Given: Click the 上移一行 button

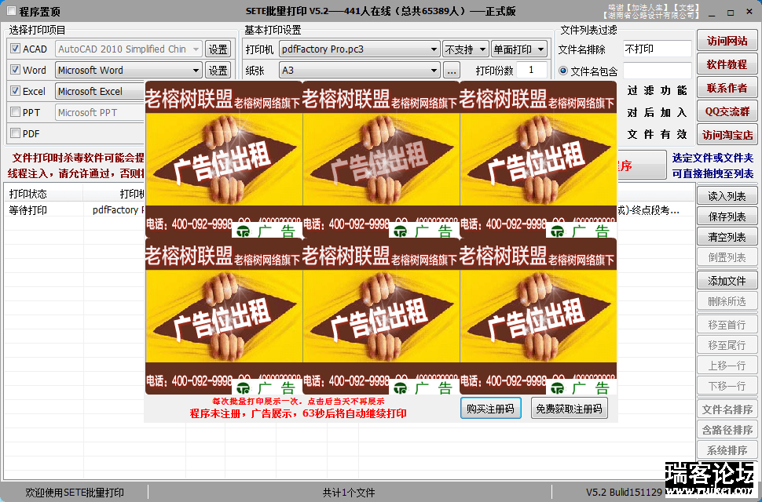Looking at the screenshot, I should pos(727,366).
